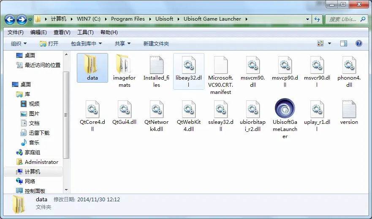Select 文档 library in sidebar
This screenshot has width=372, height=219.
[x=30, y=123]
